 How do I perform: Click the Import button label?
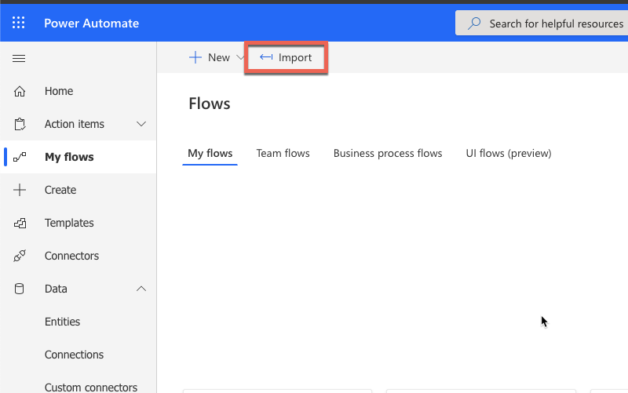(295, 57)
